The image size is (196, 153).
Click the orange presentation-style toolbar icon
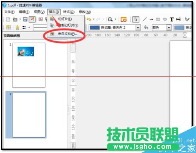123,20
